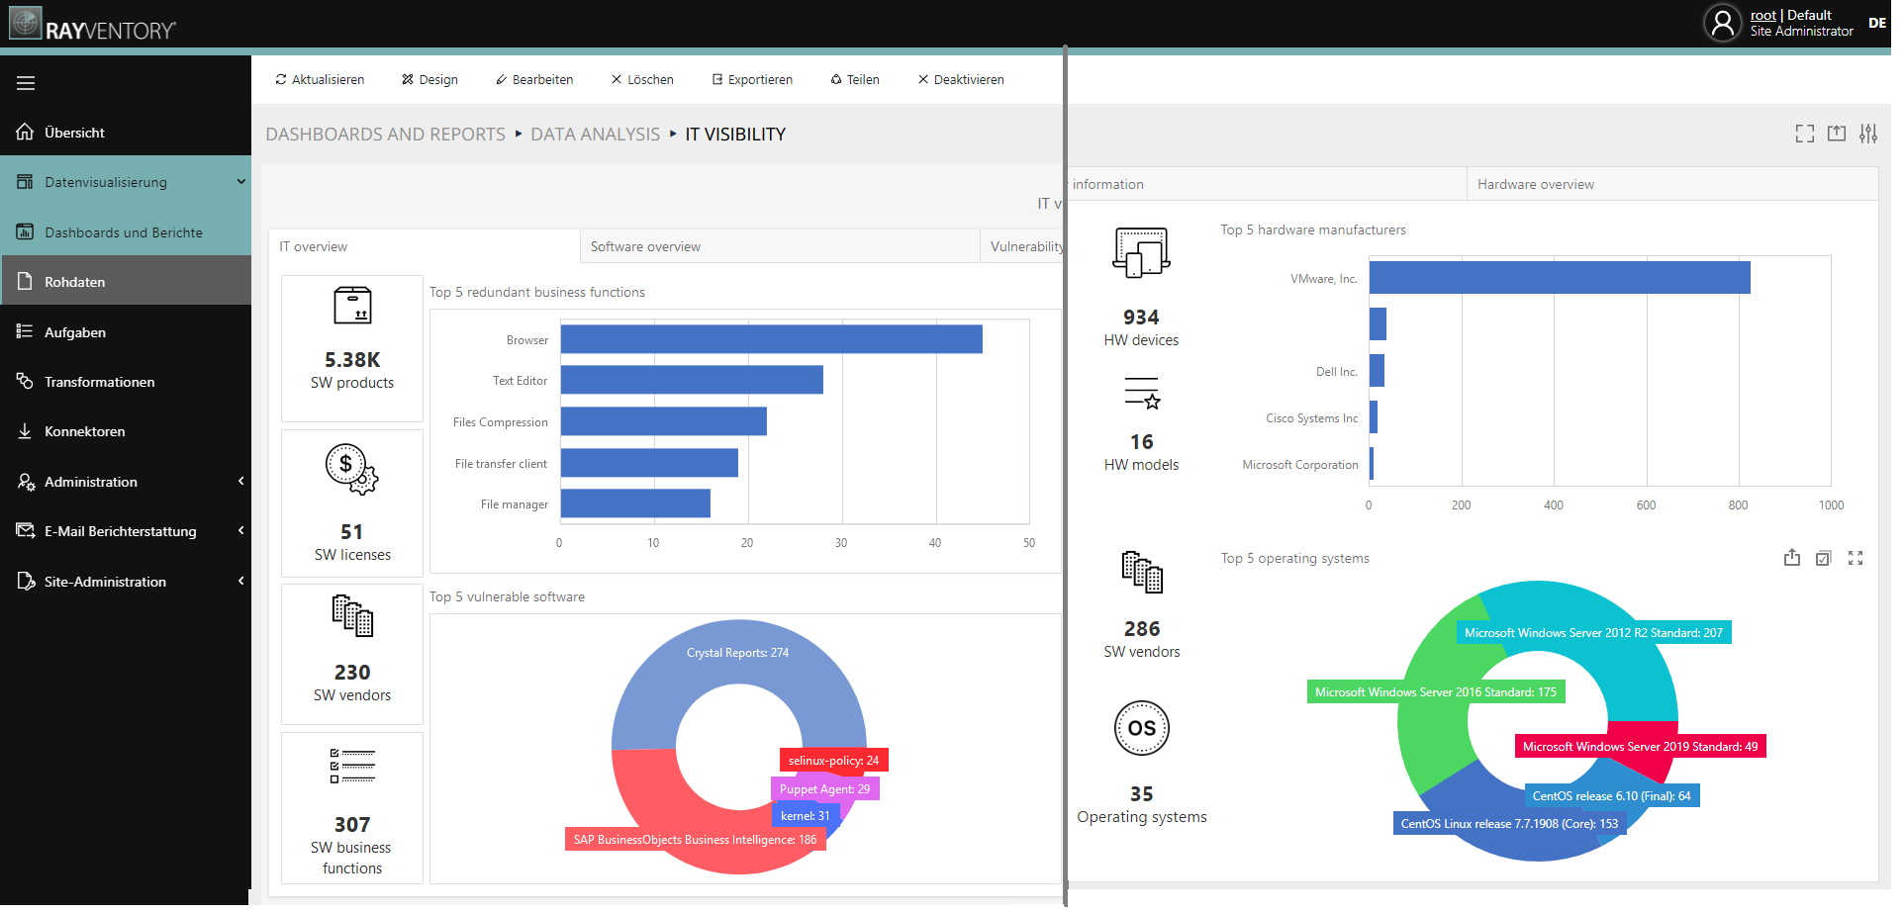Image resolution: width=1904 pixels, height=914 pixels.
Task: Click the dashboard export icon near filters
Action: 1836,134
